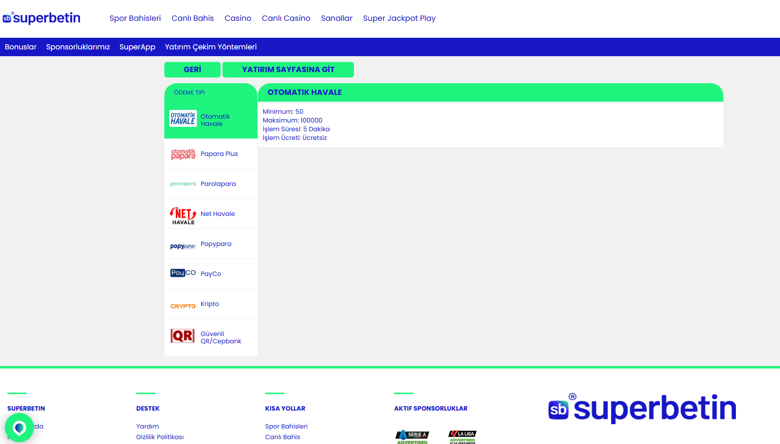The height and width of the screenshot is (444, 780).
Task: Click the Serie A sponsorship badge
Action: [x=412, y=436]
